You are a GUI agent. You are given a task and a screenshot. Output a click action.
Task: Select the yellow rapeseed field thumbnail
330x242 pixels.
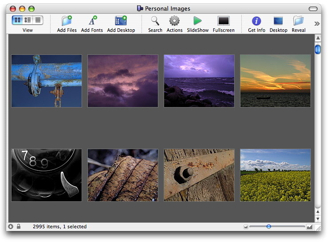point(275,175)
